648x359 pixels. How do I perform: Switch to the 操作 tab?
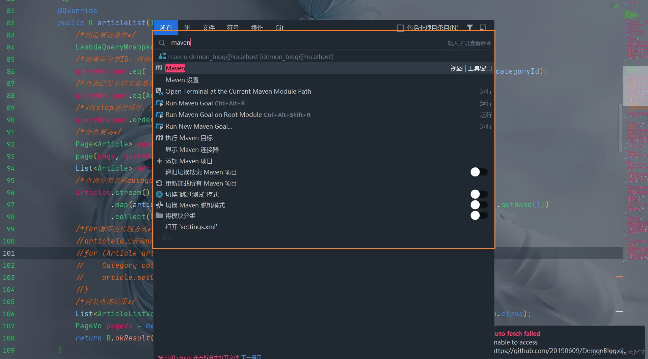pyautogui.click(x=257, y=27)
